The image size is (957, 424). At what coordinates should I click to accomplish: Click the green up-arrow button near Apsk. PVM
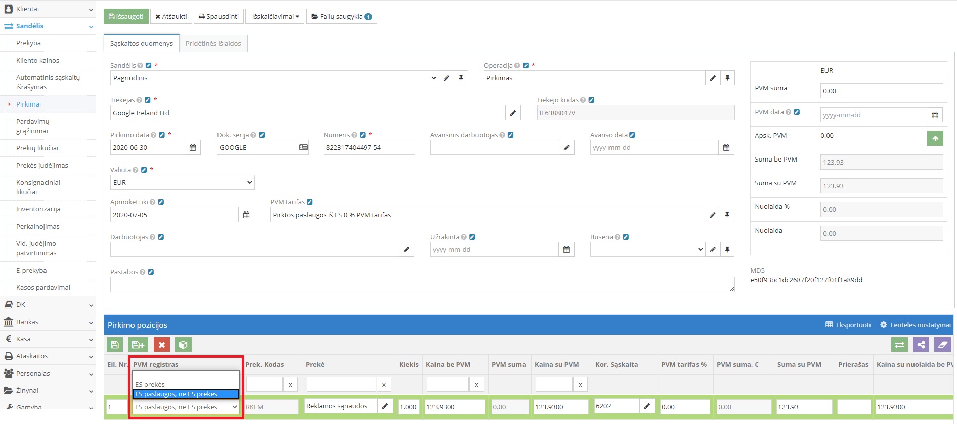(935, 138)
